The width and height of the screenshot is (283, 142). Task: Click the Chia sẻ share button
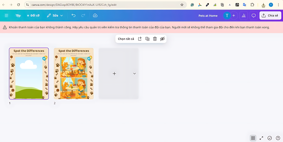270,16
